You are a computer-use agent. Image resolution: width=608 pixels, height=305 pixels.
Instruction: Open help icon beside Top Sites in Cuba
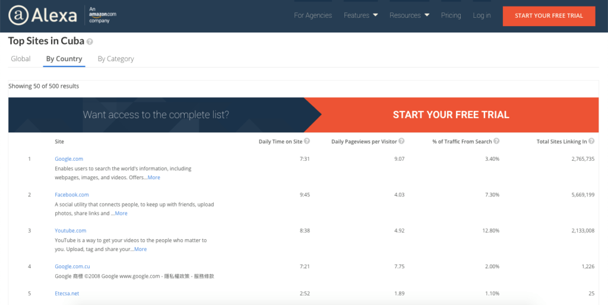(x=90, y=42)
